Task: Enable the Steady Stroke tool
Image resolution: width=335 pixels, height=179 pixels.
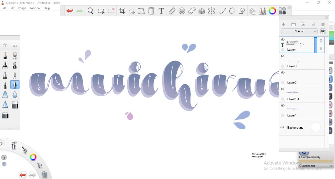Action: pyautogui.click(x=222, y=11)
